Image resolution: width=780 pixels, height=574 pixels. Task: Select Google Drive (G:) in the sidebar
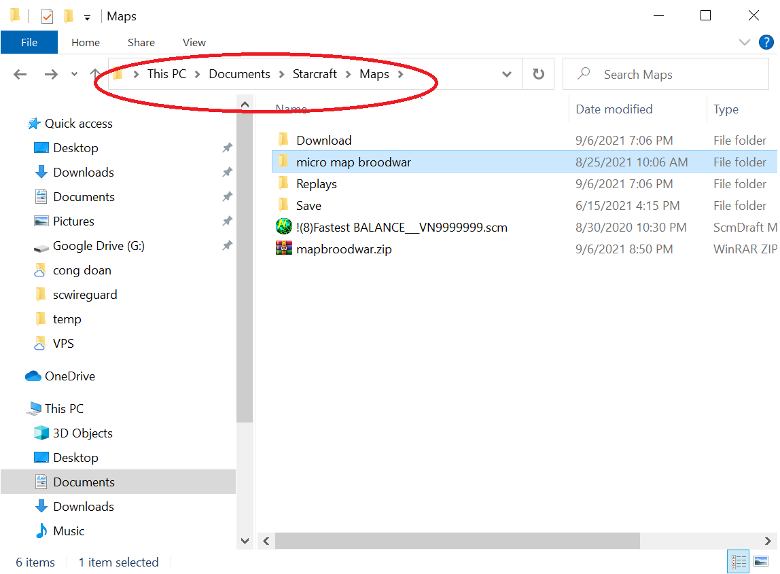coord(99,246)
